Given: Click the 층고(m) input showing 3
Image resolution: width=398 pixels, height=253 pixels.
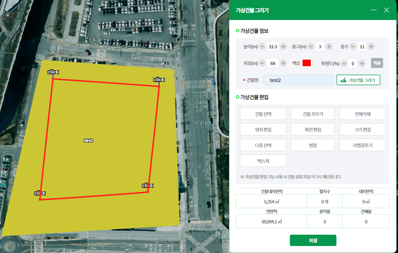Looking at the screenshot, I should click(x=320, y=47).
